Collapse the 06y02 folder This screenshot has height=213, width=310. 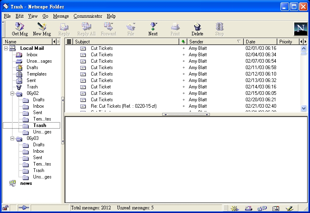click(12, 93)
